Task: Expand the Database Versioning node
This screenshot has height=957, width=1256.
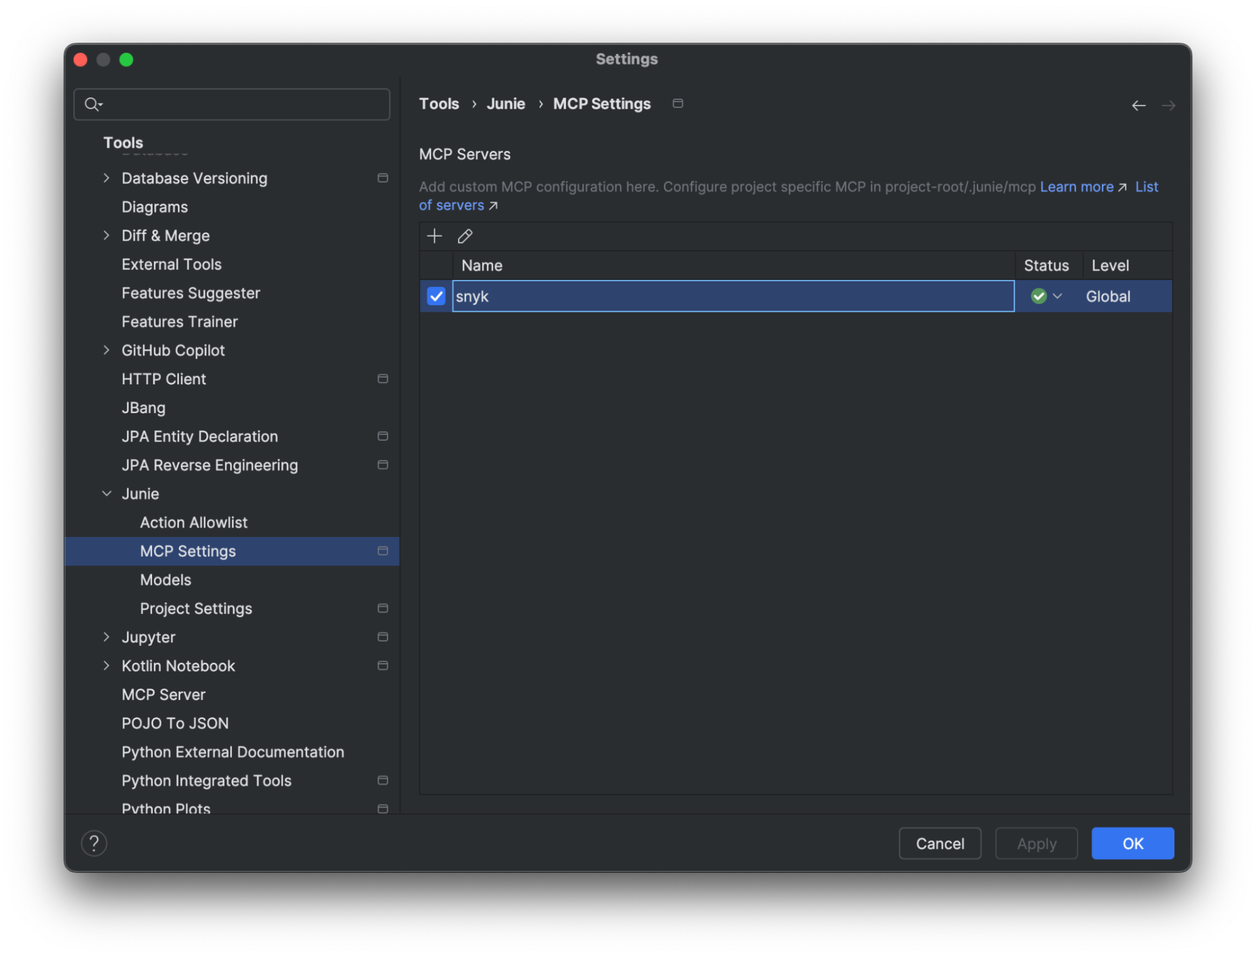Action: (106, 178)
